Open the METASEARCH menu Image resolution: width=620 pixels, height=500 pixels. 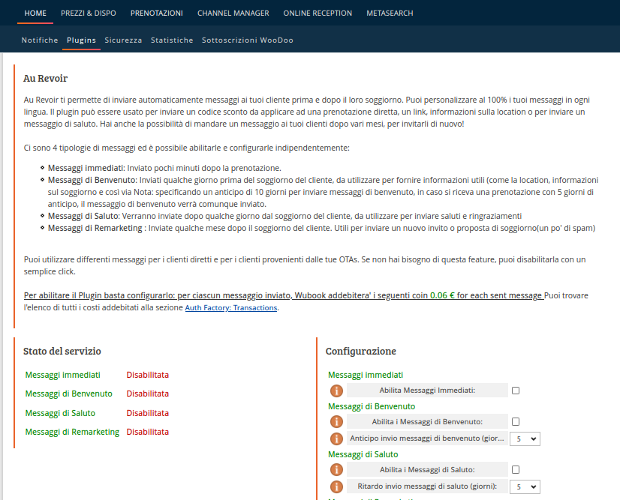click(390, 13)
